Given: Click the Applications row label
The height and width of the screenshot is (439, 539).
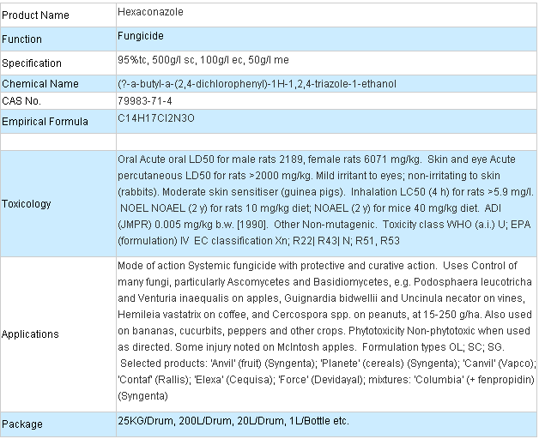Looking at the screenshot, I should click(x=30, y=334).
